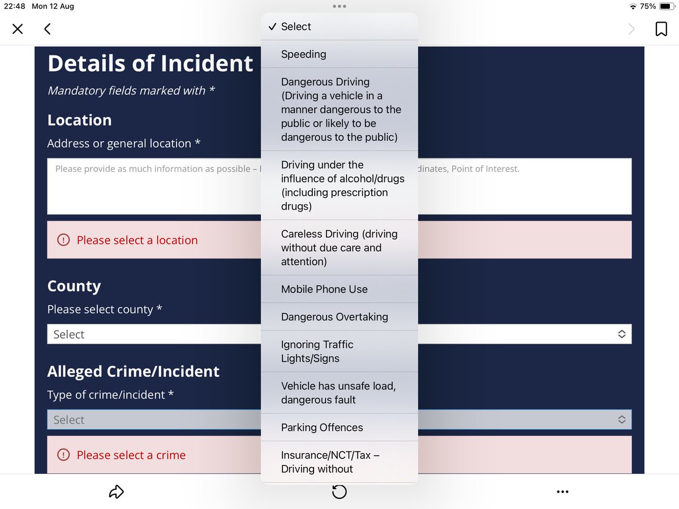
Task: Choose 'Speeding' from the list
Action: click(x=339, y=54)
